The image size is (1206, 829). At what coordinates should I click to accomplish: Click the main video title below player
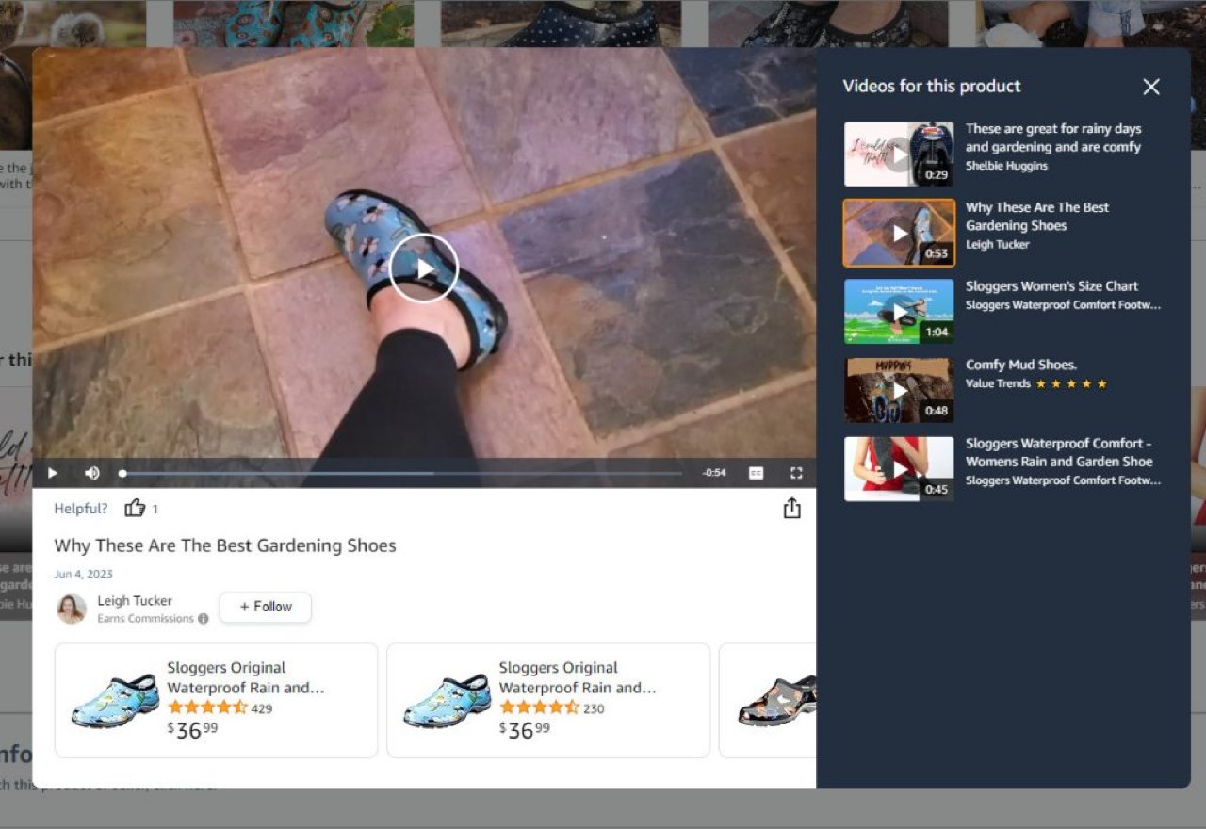[225, 545]
